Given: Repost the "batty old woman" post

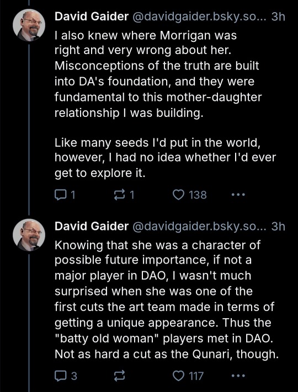Looking at the screenshot, I should tap(119, 376).
